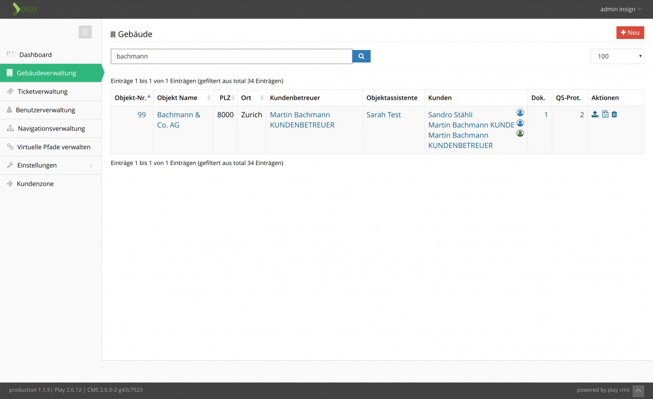Select Gebäudeverwaltung menu item
This screenshot has width=653, height=399.
[51, 73]
